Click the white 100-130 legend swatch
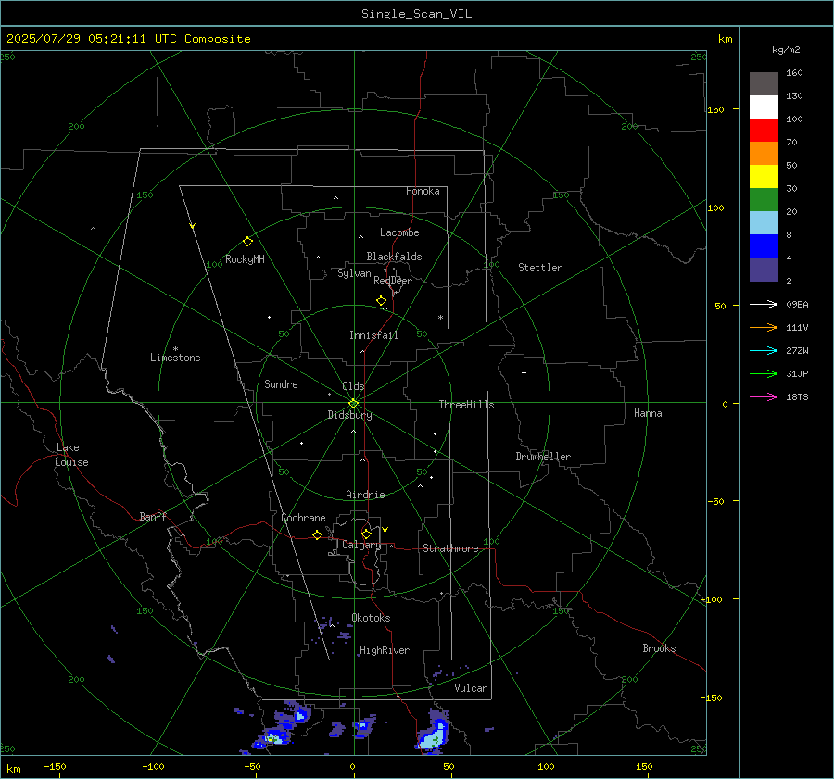Viewport: 834px width, 779px height. (764, 107)
